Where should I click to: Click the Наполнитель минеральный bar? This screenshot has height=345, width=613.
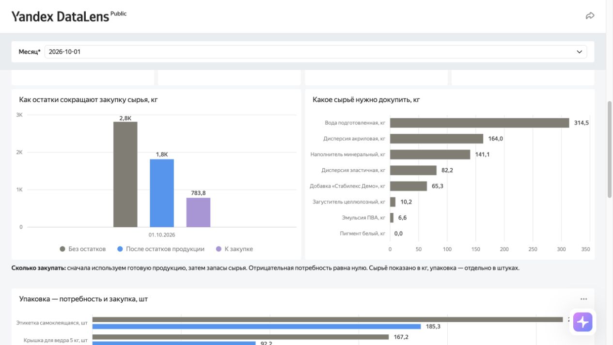point(430,155)
